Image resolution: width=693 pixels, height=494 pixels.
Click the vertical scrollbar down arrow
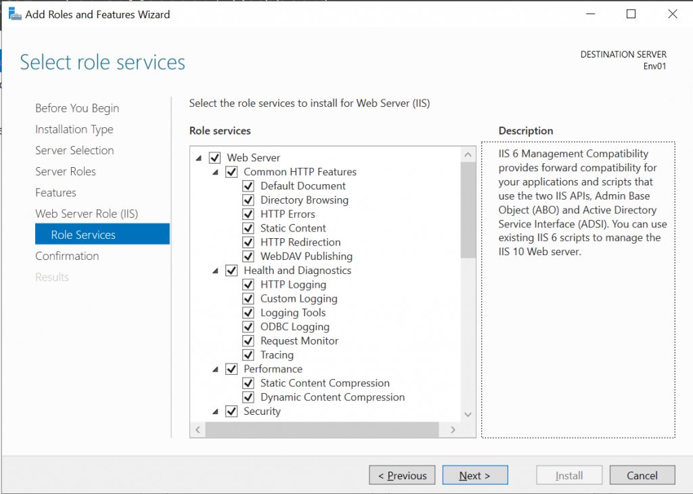[x=468, y=414]
